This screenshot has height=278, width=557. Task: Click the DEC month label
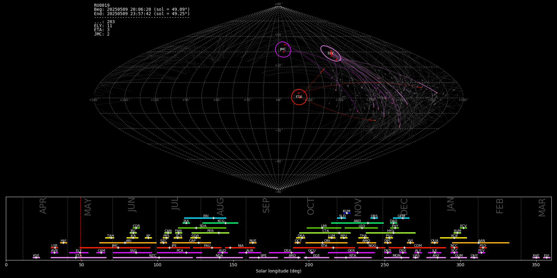[x=404, y=207]
